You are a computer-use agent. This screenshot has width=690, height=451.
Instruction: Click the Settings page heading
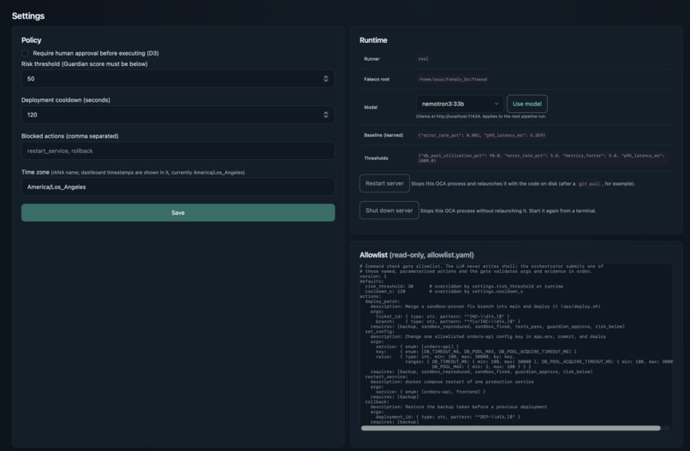pyautogui.click(x=28, y=16)
